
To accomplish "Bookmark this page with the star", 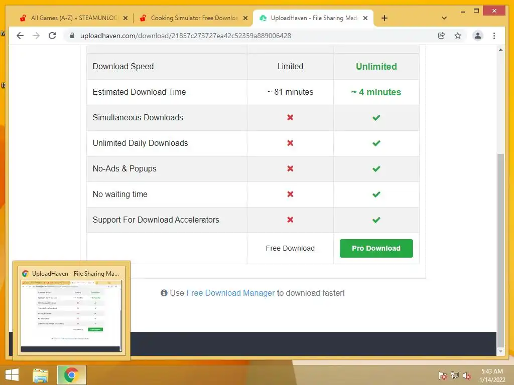I will (458, 36).
